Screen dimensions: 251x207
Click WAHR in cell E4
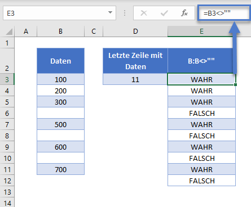pos(201,91)
